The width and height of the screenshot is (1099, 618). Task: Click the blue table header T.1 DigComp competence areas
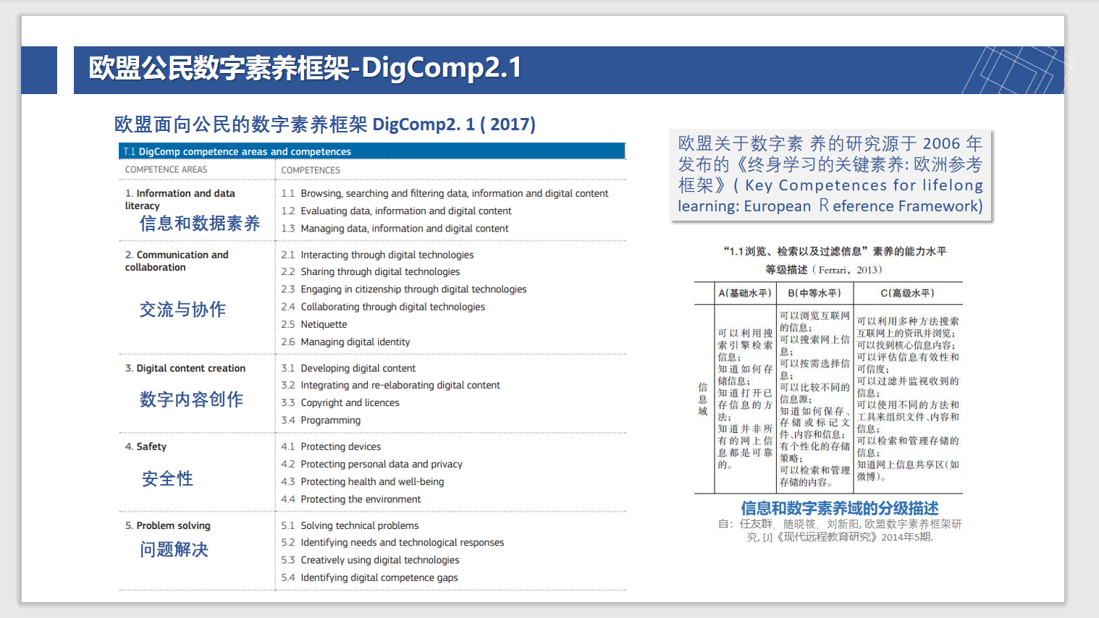point(371,151)
